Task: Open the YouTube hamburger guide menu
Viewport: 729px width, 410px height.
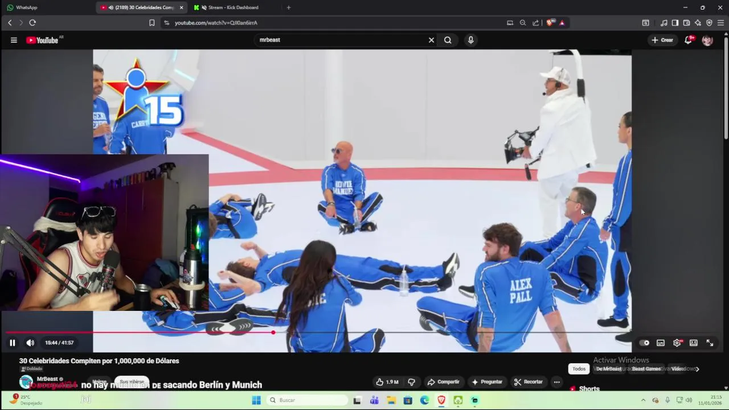Action: 14,40
